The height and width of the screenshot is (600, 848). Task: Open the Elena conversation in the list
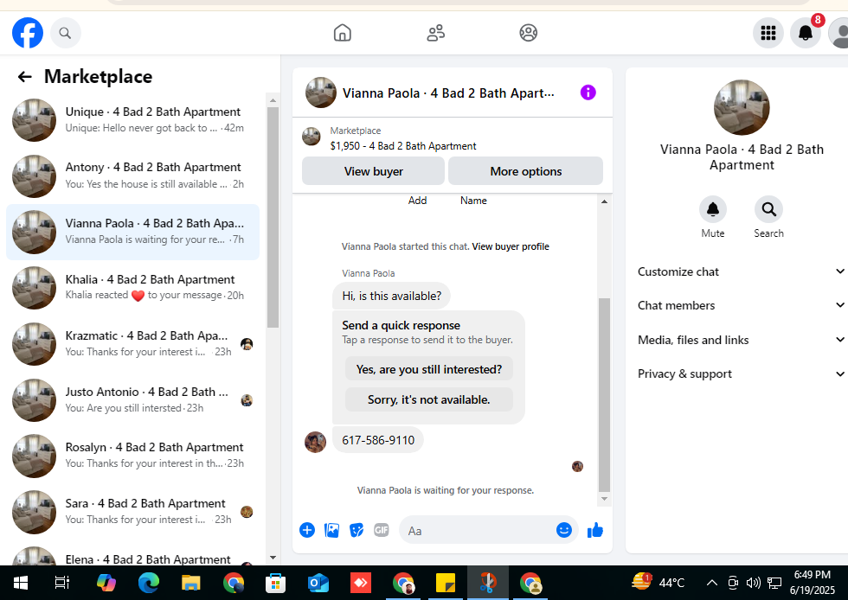[133, 556]
